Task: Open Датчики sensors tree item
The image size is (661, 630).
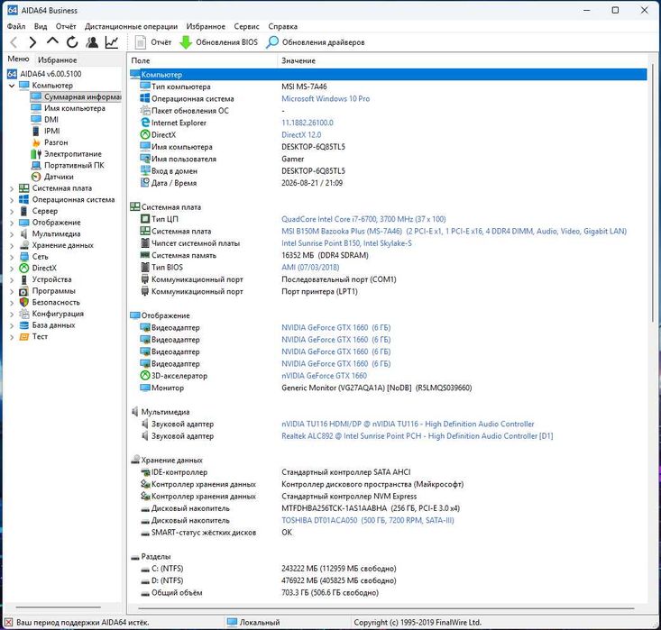Action: coord(52,177)
